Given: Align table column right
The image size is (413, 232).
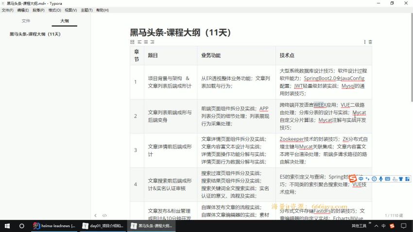Looking at the screenshot, I should point(152,42).
